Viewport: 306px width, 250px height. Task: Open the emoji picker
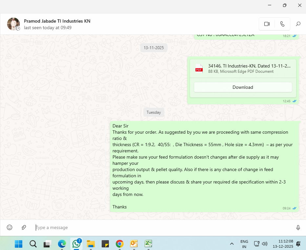10,227
